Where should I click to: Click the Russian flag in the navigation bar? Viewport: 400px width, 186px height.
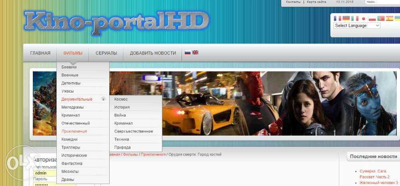tap(188, 52)
